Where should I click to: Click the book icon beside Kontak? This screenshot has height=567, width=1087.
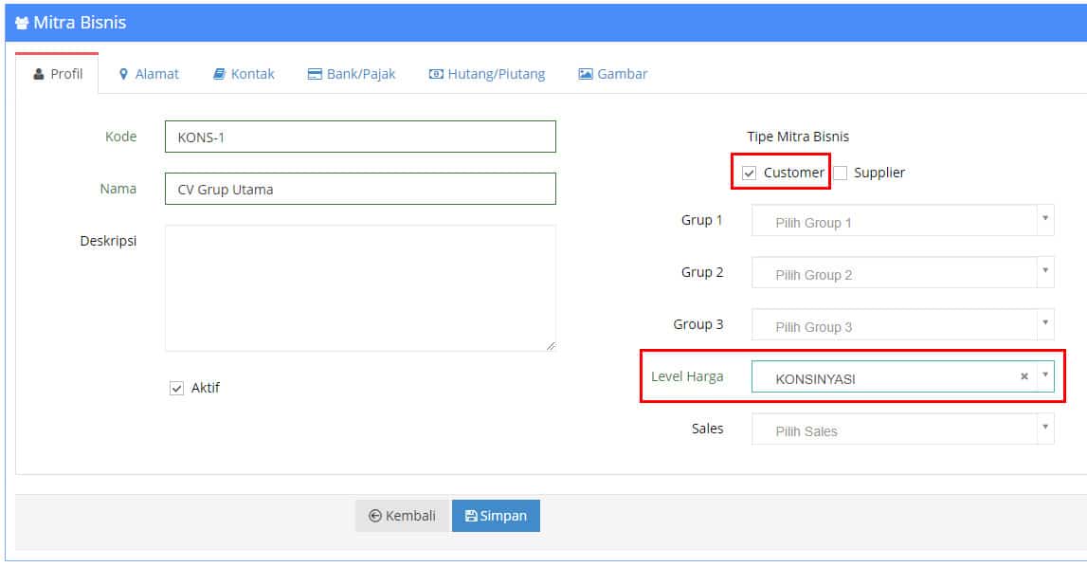tap(219, 74)
